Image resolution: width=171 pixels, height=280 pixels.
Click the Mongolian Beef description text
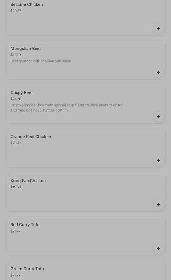coord(41,61)
